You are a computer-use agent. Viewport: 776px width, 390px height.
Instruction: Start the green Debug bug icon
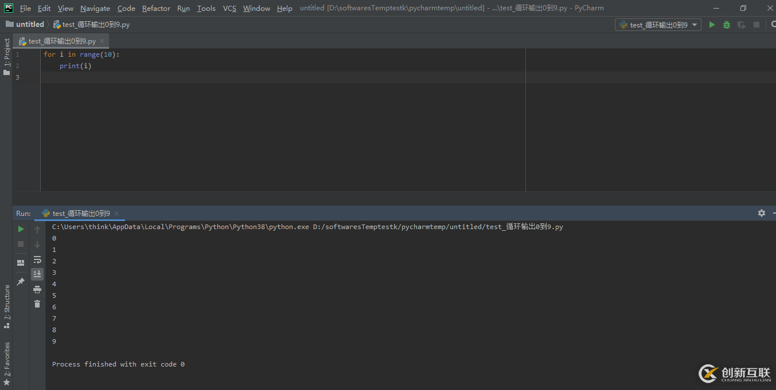tap(727, 25)
